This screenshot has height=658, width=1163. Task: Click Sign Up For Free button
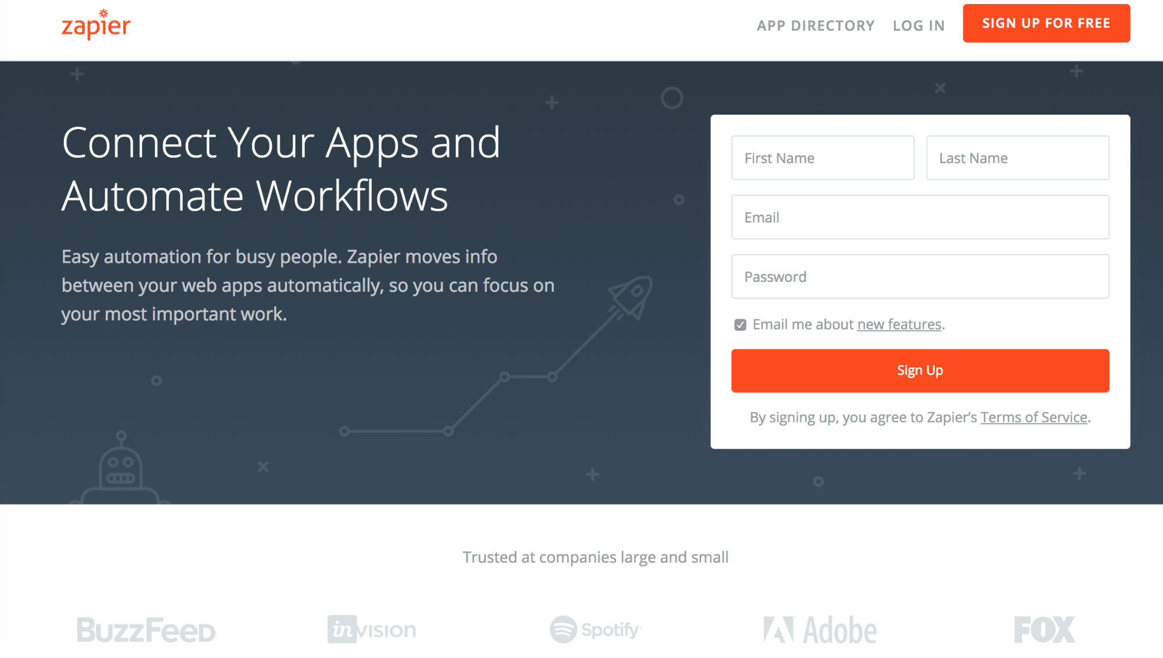pos(1046,23)
